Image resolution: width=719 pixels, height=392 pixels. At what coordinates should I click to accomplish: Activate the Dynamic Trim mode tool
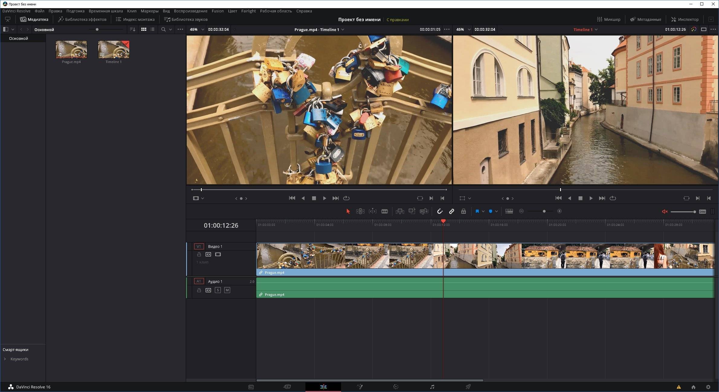pyautogui.click(x=372, y=211)
